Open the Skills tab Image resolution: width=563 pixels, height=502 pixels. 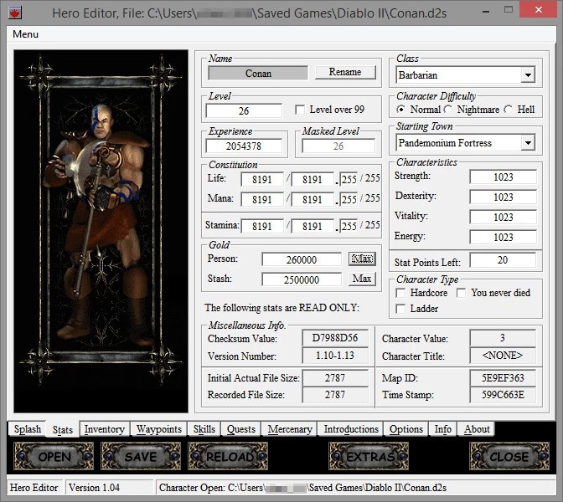click(x=204, y=429)
